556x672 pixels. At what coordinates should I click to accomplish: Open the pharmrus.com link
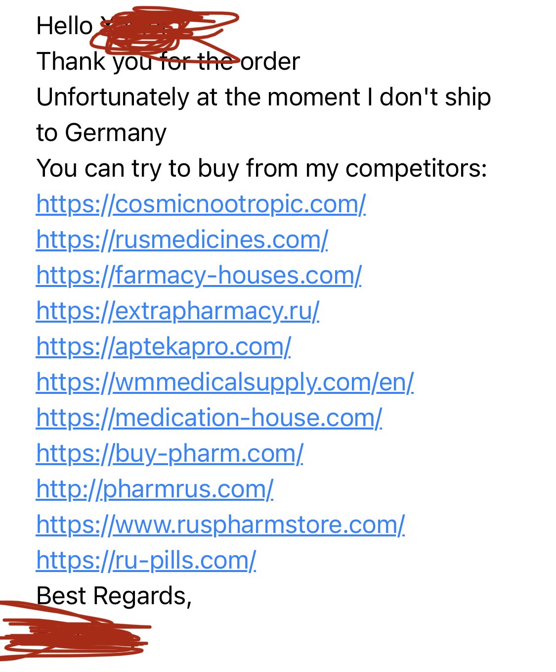click(155, 489)
